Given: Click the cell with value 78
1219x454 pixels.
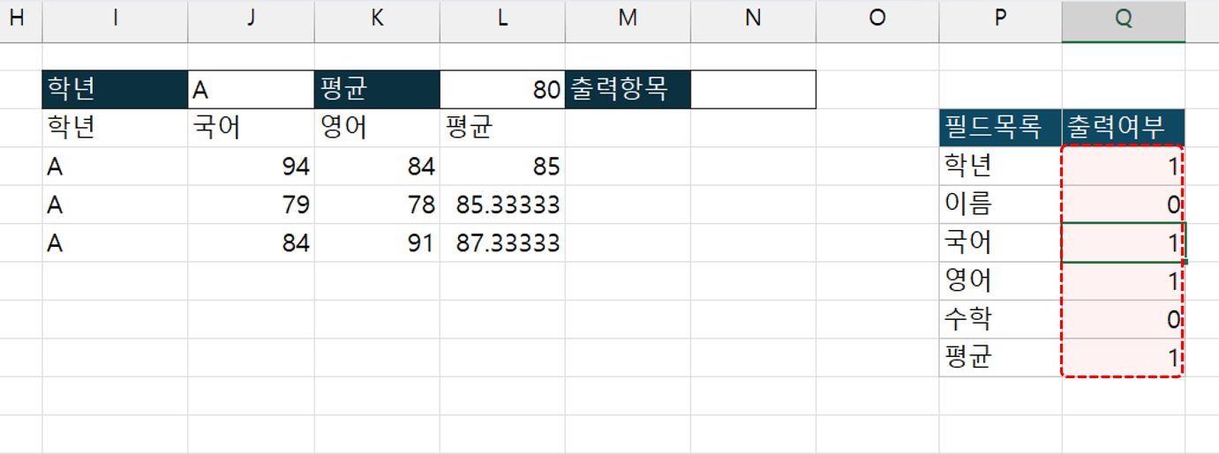Looking at the screenshot, I should coord(377,205).
